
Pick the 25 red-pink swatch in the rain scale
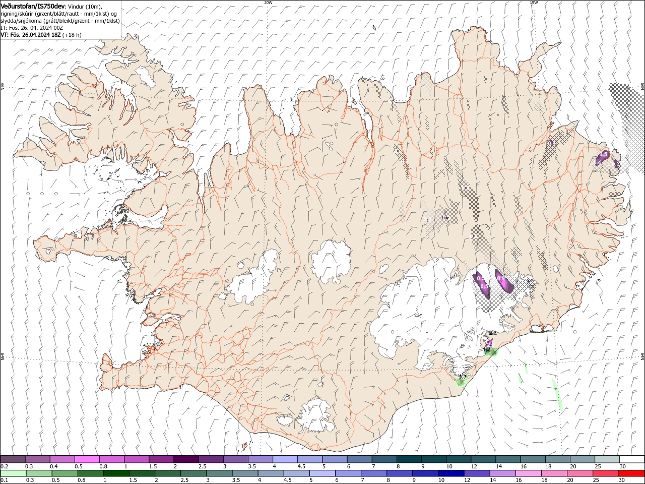(606, 473)
